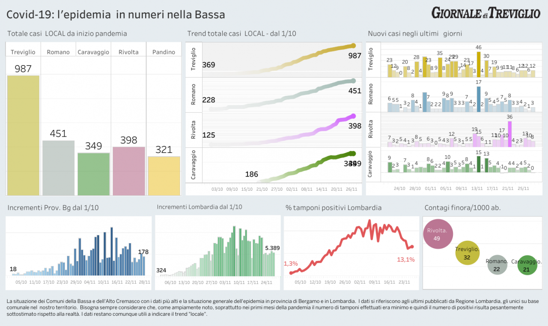
Task: Select Treviglio's tallest daily bar labeled 46
Action: pyautogui.click(x=479, y=64)
